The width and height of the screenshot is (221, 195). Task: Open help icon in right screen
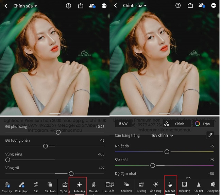pos(178,6)
